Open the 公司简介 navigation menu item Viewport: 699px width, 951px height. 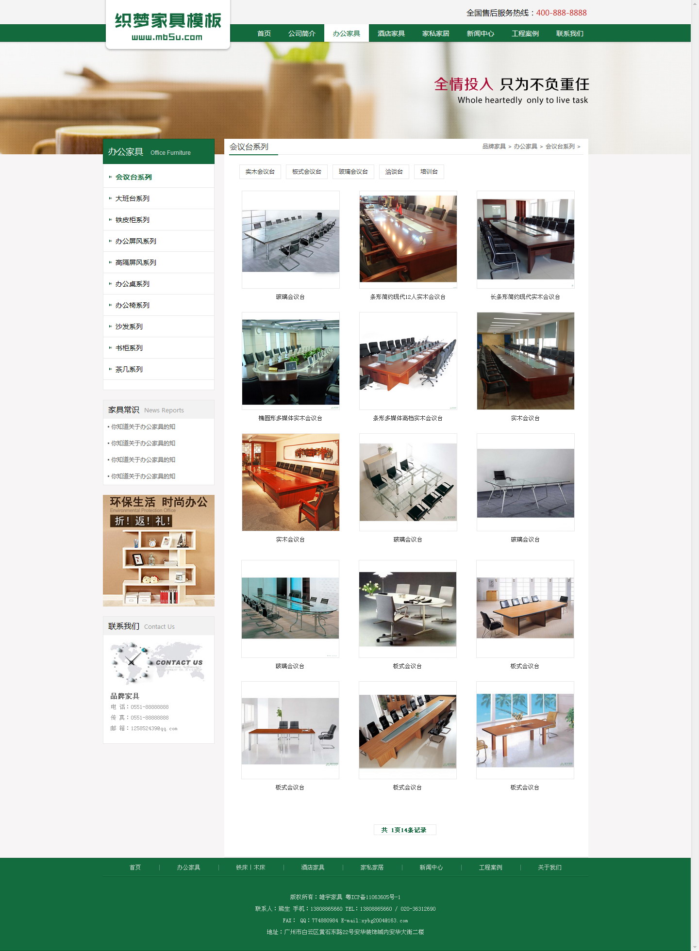coord(301,33)
